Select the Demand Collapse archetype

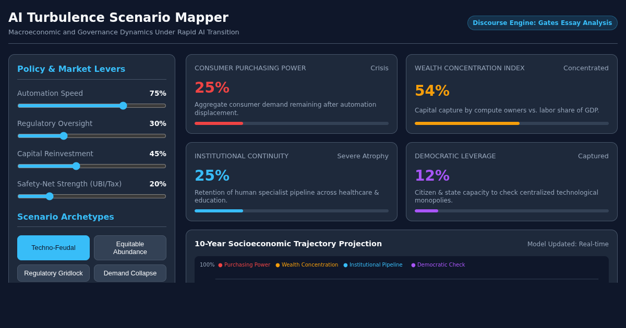click(x=130, y=273)
